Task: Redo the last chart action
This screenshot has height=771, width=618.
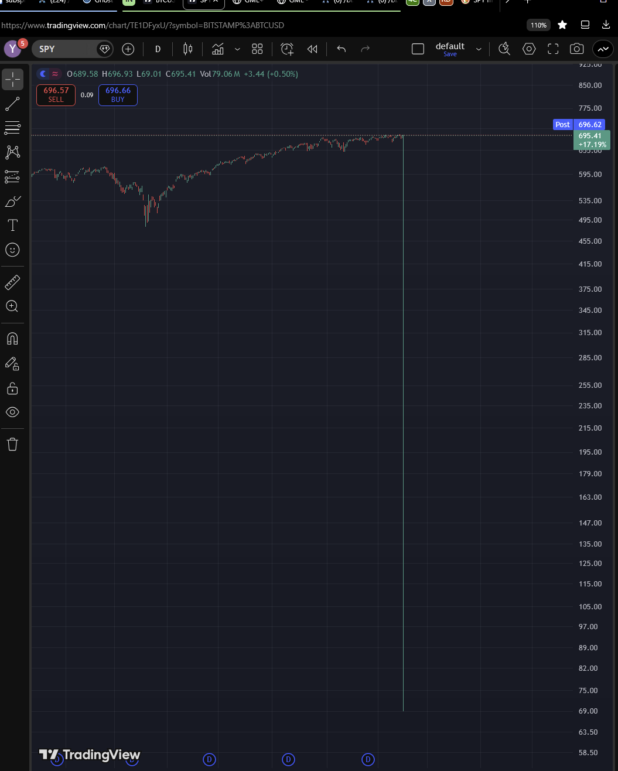Action: (x=366, y=49)
